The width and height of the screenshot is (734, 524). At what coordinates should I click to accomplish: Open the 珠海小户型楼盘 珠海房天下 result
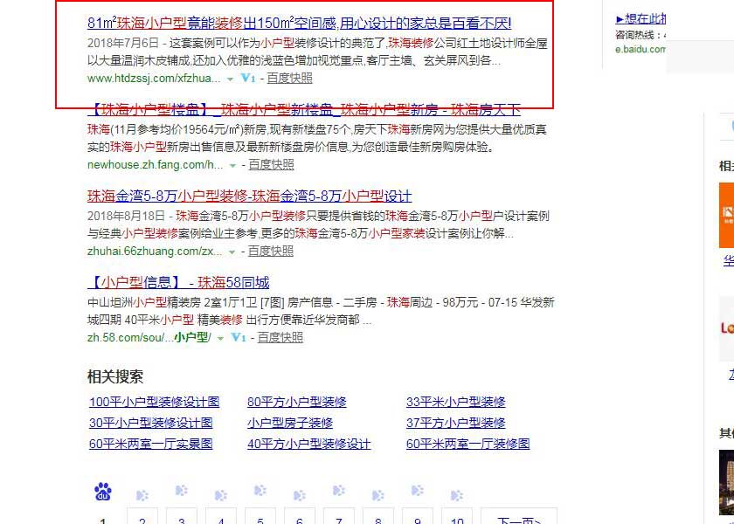[304, 110]
